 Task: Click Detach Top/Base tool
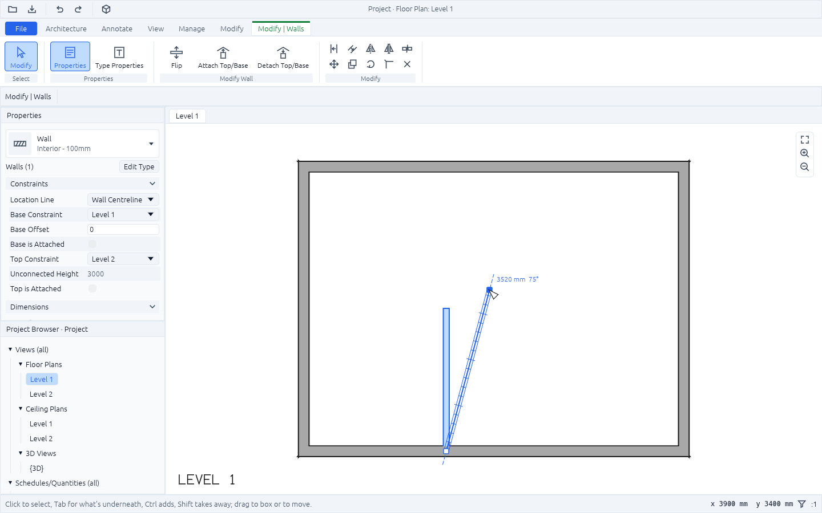pyautogui.click(x=283, y=57)
